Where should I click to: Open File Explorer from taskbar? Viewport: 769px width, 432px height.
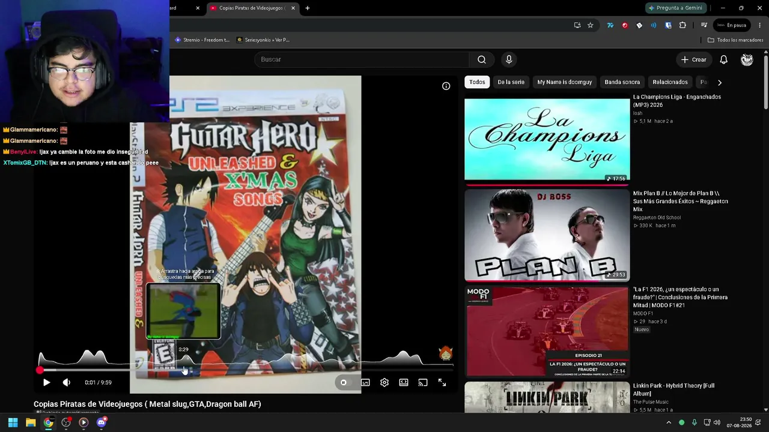pos(31,422)
